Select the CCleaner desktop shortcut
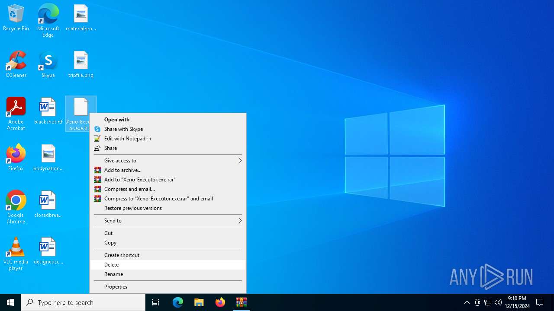 [x=16, y=65]
